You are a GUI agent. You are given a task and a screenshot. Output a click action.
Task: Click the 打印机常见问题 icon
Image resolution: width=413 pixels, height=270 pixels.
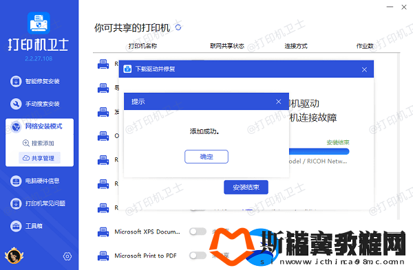tap(16, 203)
